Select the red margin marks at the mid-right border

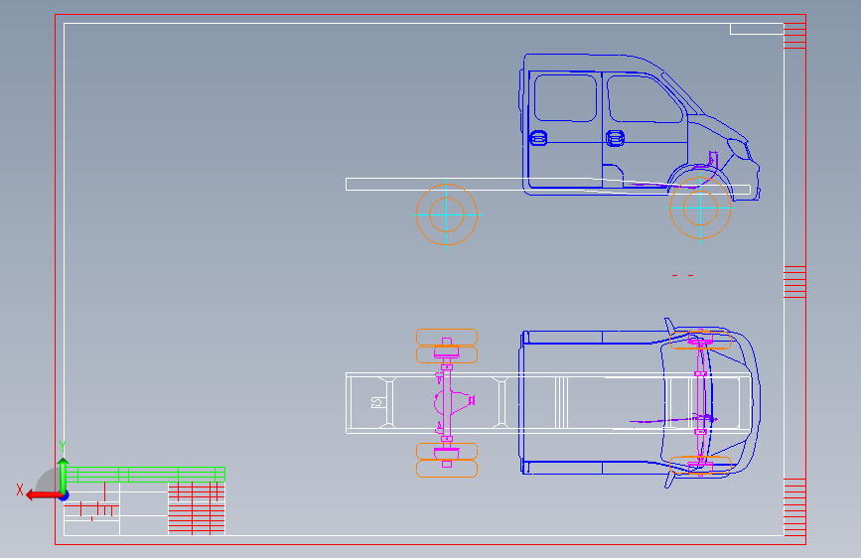click(x=794, y=282)
